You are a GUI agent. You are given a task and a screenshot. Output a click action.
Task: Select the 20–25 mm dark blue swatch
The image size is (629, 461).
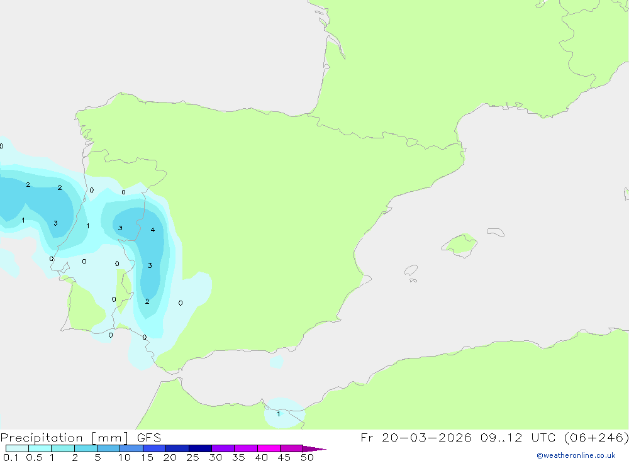[x=177, y=448]
